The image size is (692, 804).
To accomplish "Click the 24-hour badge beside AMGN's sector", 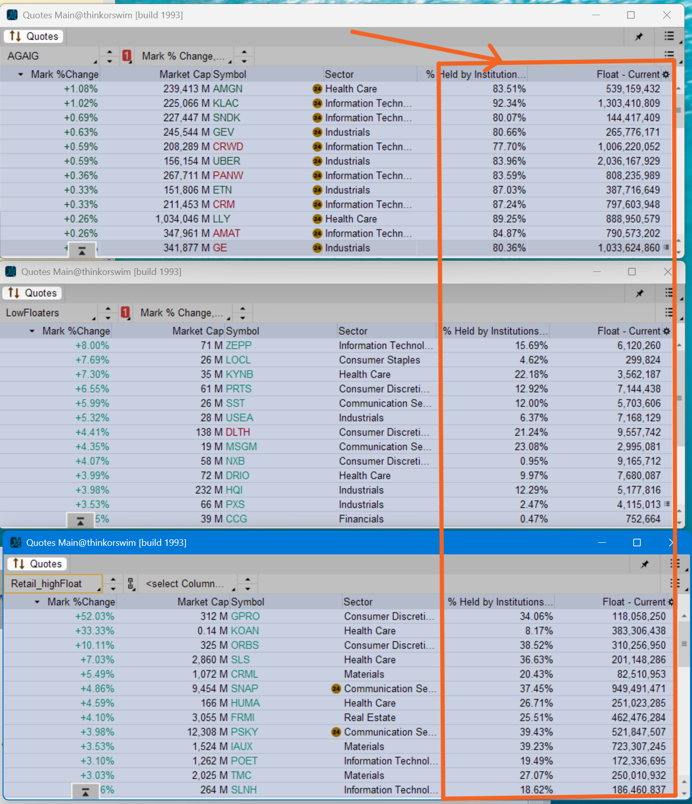I will coord(317,89).
